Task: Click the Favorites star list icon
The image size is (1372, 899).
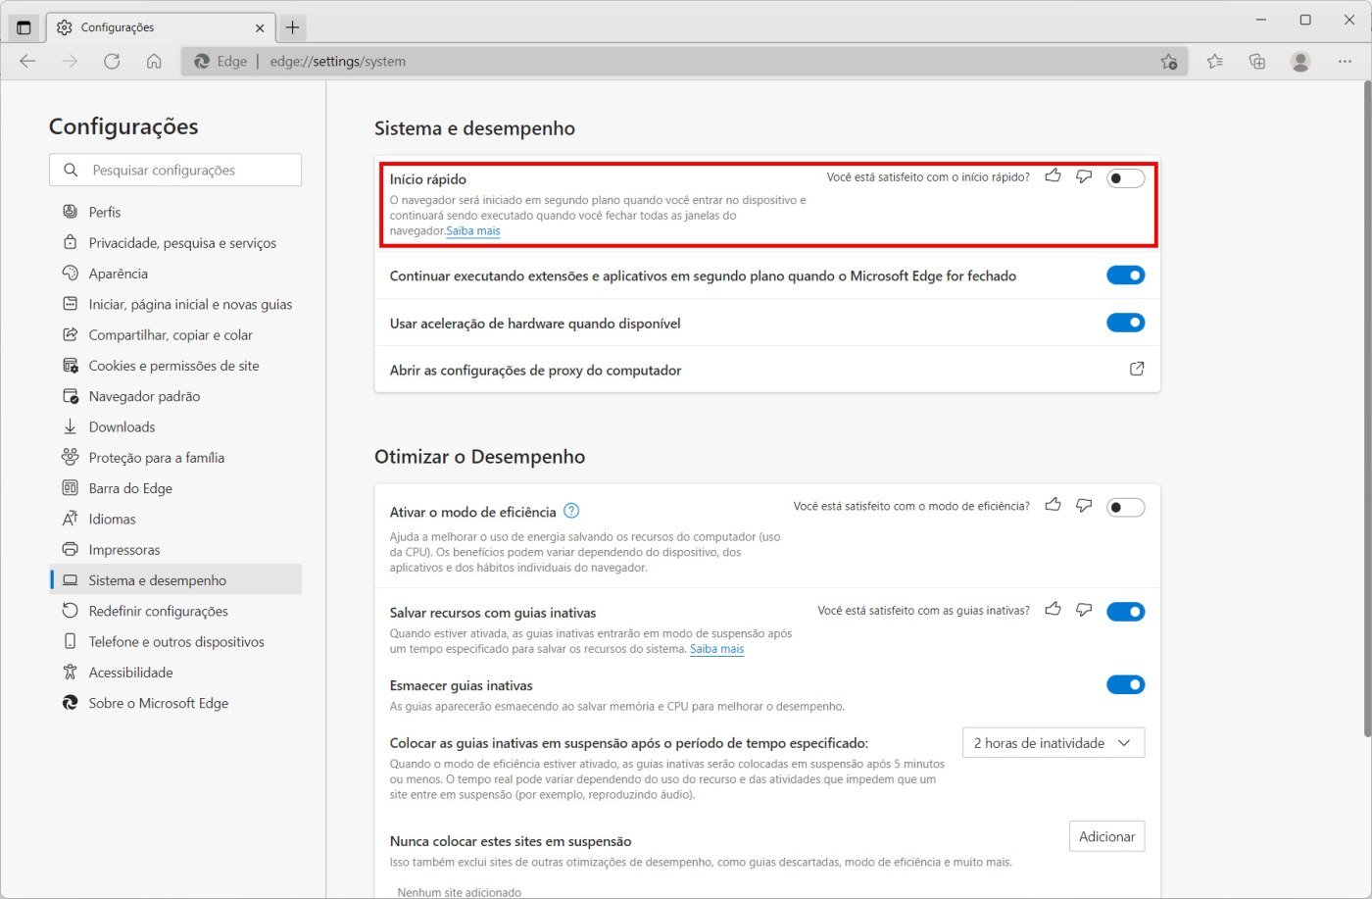Action: [x=1215, y=61]
